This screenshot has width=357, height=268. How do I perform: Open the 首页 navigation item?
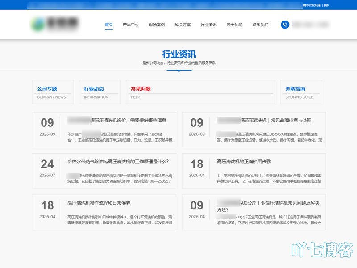108,25
